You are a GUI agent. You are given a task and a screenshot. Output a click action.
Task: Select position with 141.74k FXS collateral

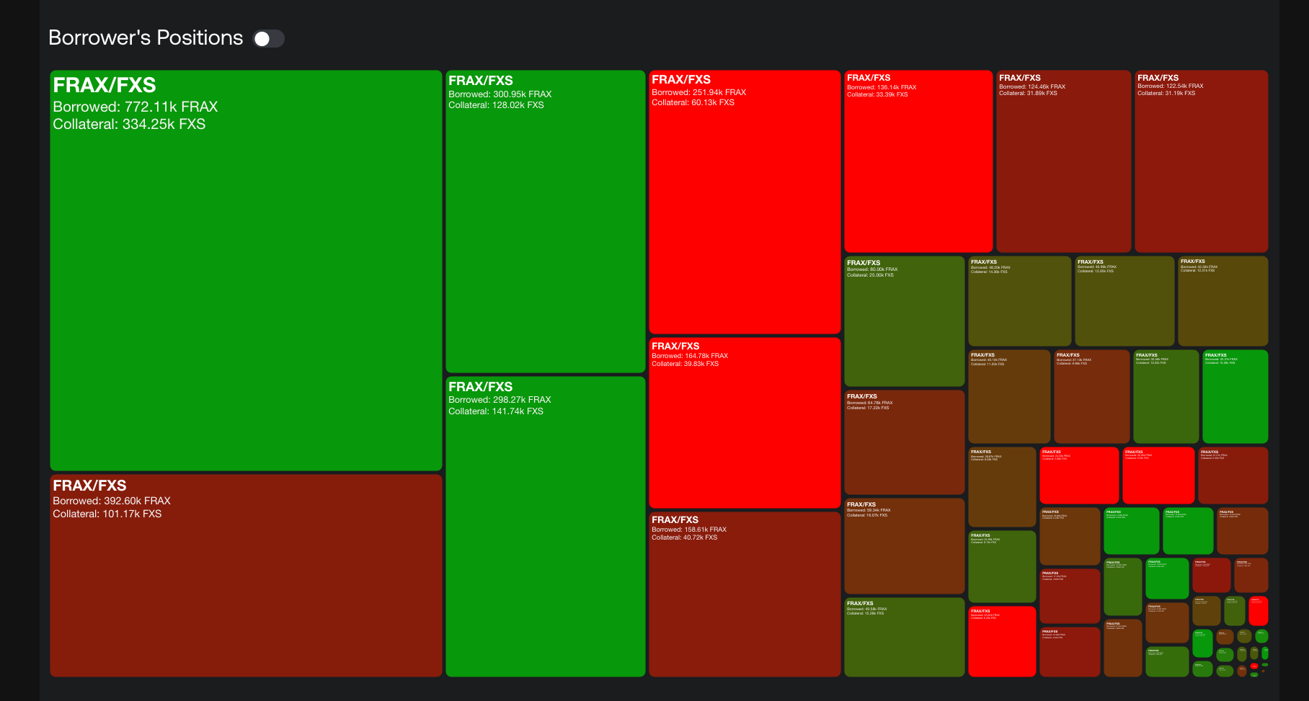click(x=545, y=526)
